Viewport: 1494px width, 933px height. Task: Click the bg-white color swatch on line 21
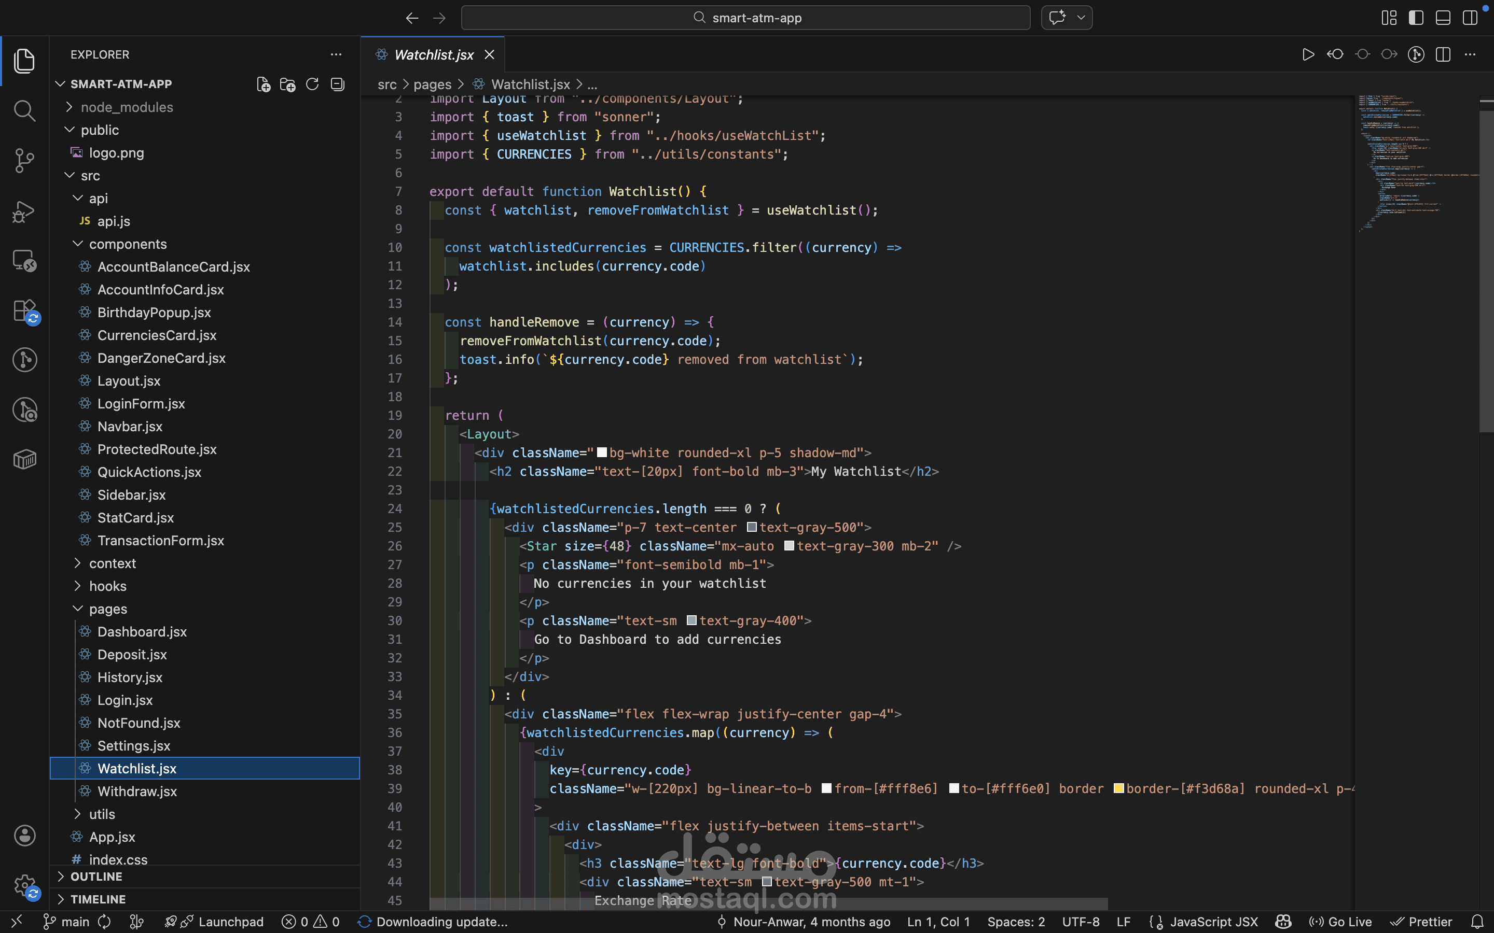[602, 453]
